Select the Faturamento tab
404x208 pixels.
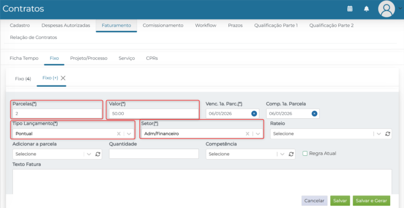(117, 26)
